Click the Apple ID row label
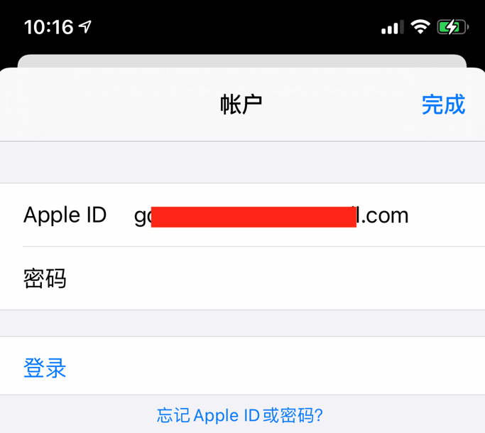 click(x=65, y=215)
